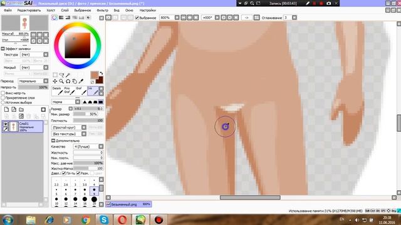401x225 pixels.
Task: Click the foreground color swatch
Action: click(95, 75)
